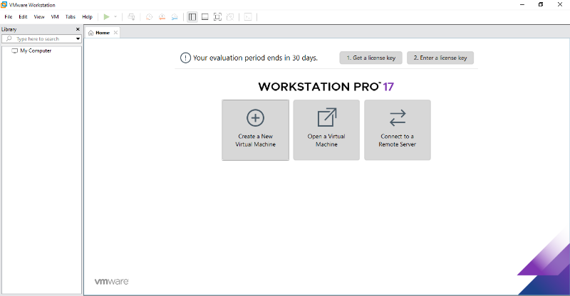Viewport: 570px width, 296px height.
Task: Open the Snapshot Manager icon
Action: coord(175,16)
